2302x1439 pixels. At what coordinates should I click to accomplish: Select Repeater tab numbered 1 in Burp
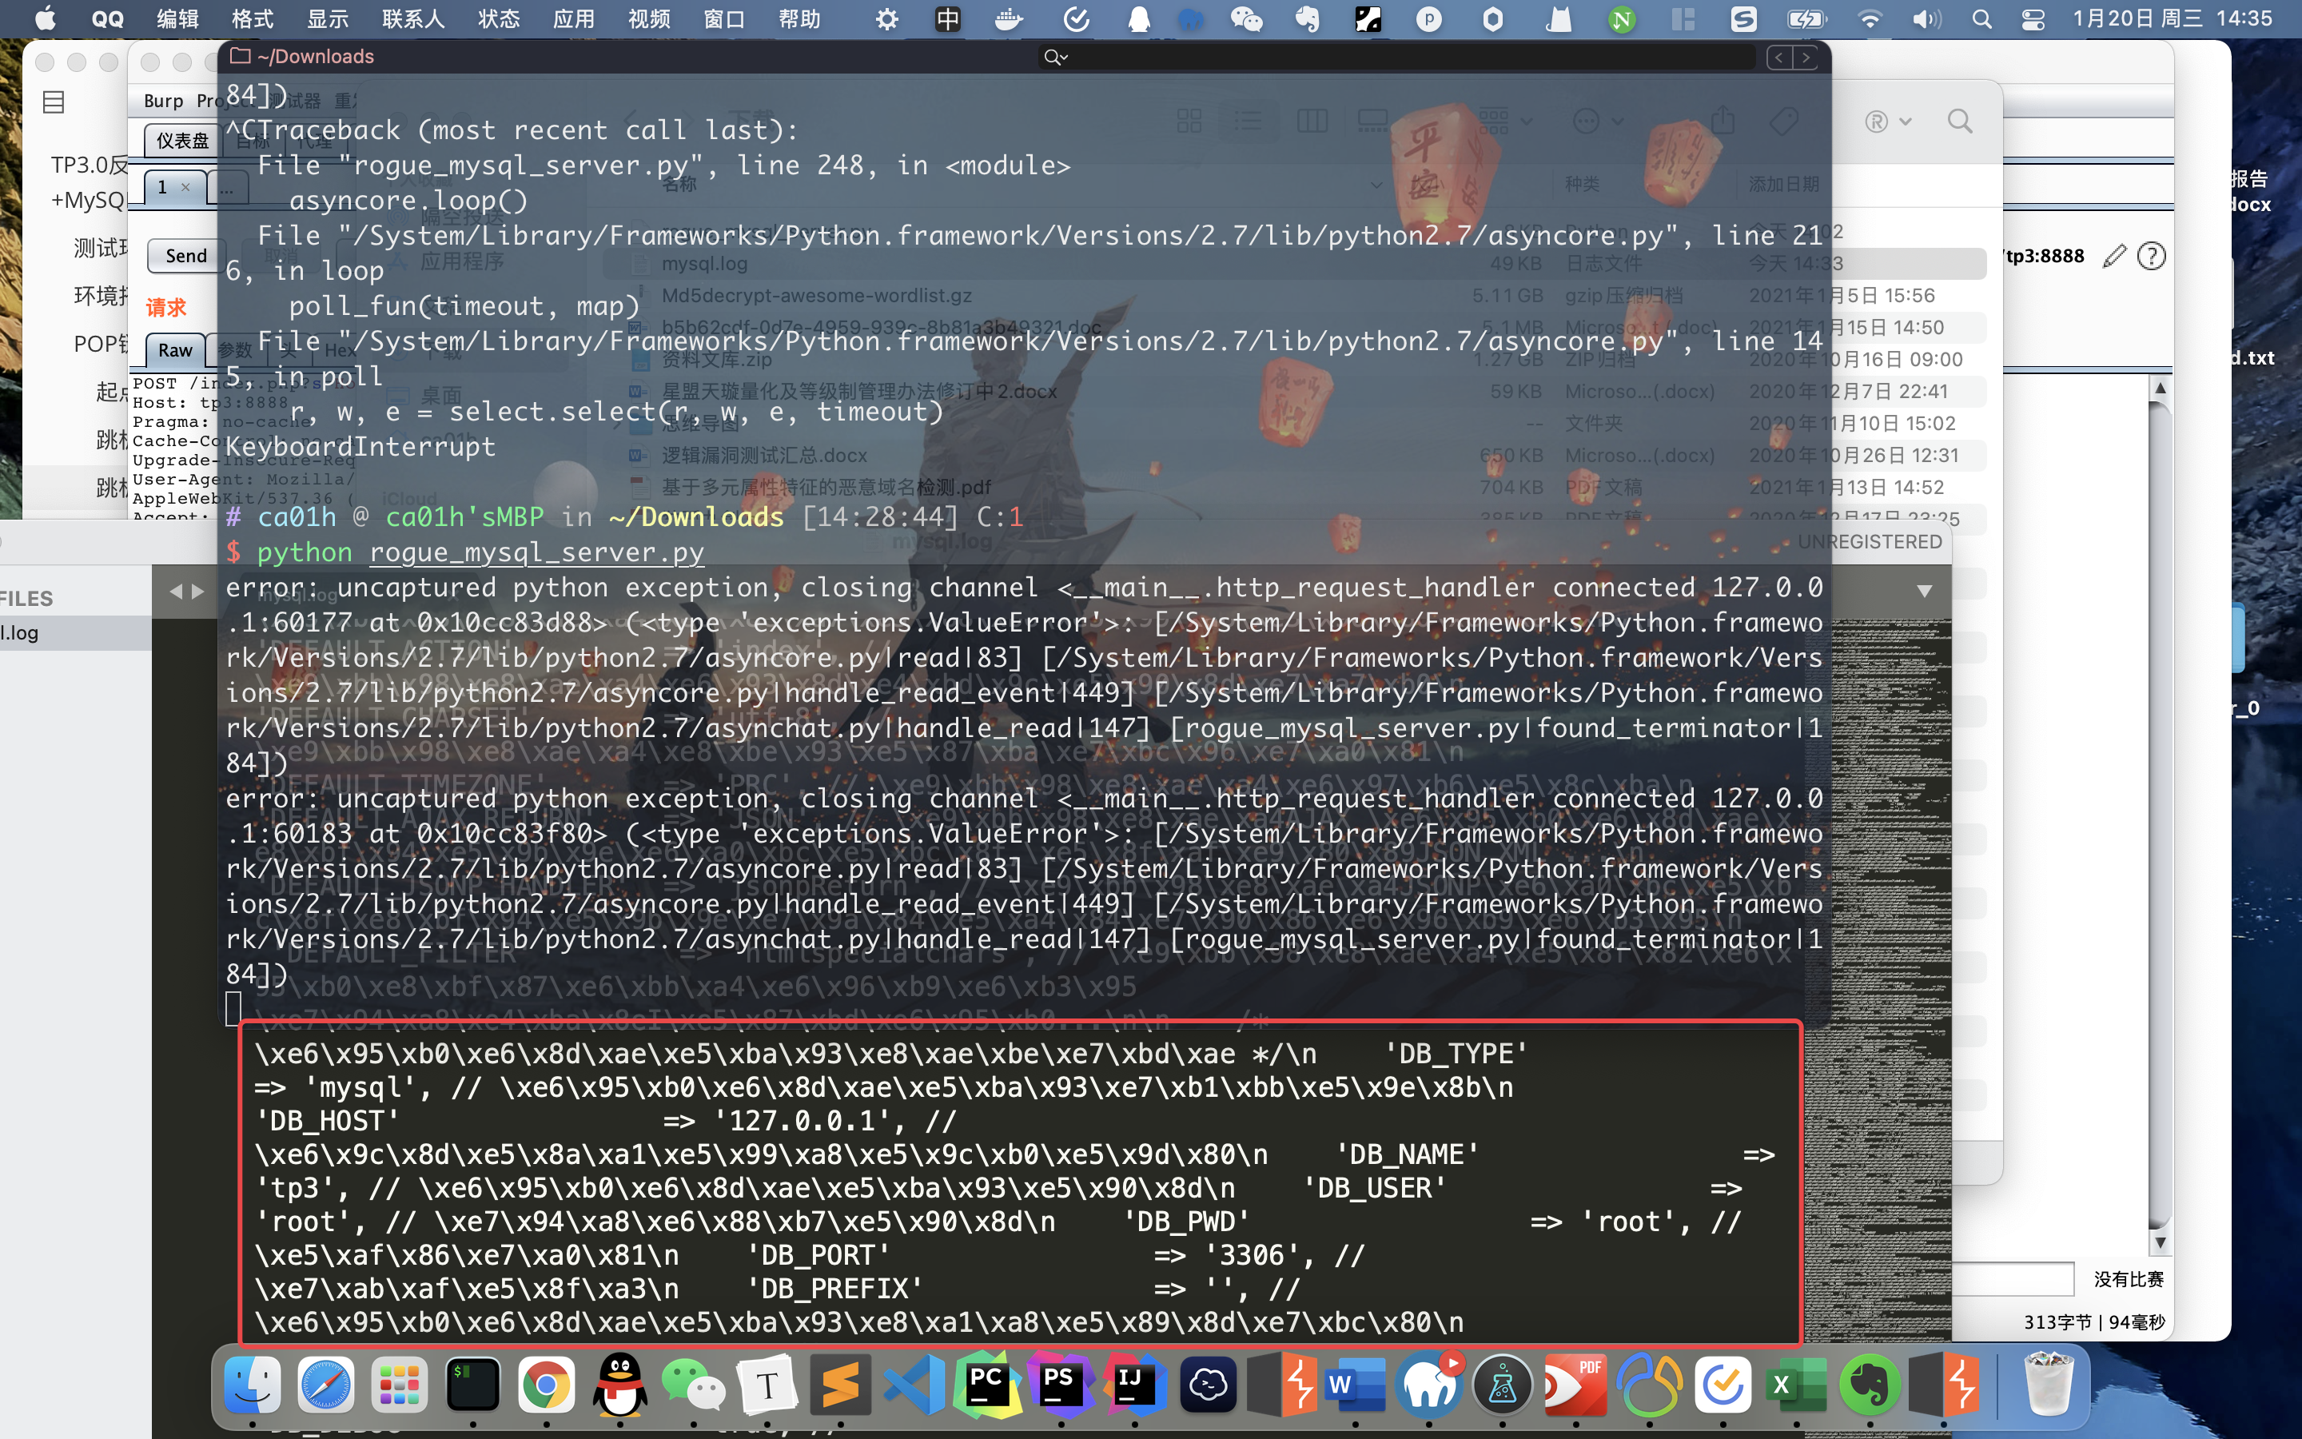[173, 186]
